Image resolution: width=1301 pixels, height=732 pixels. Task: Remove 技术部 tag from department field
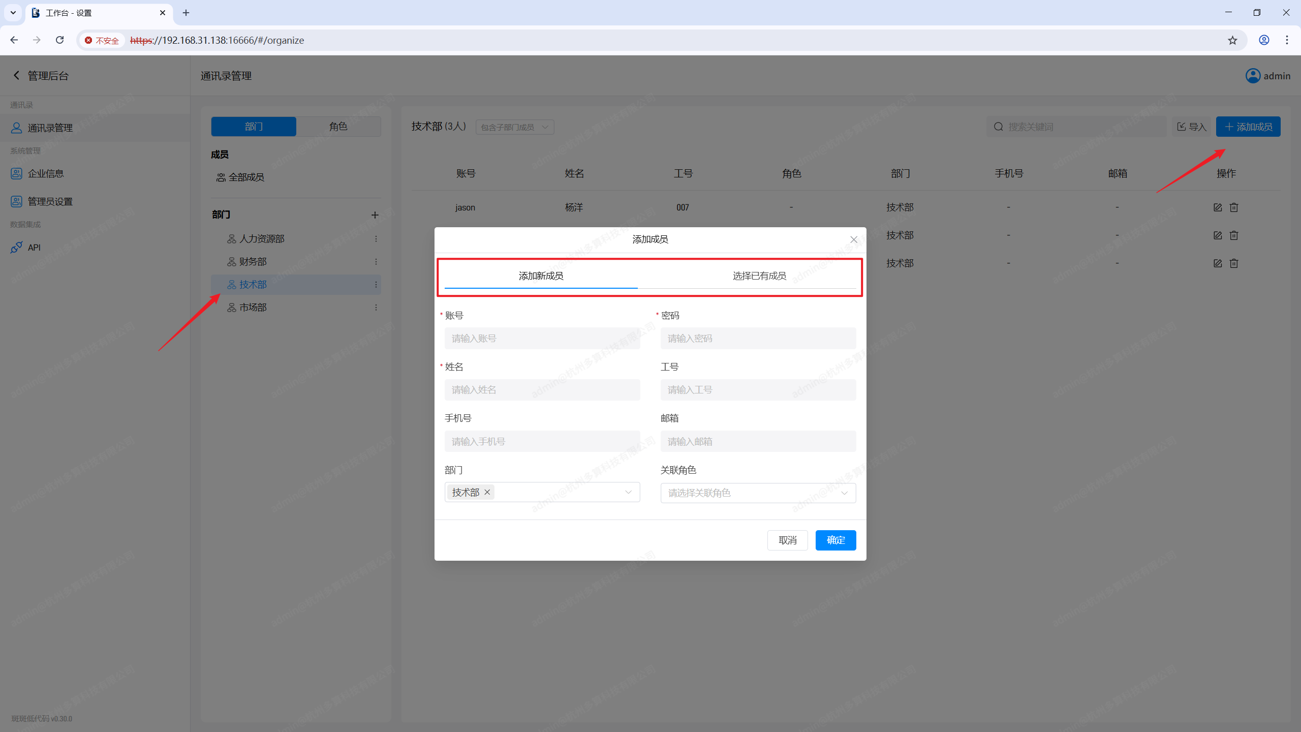(x=487, y=492)
